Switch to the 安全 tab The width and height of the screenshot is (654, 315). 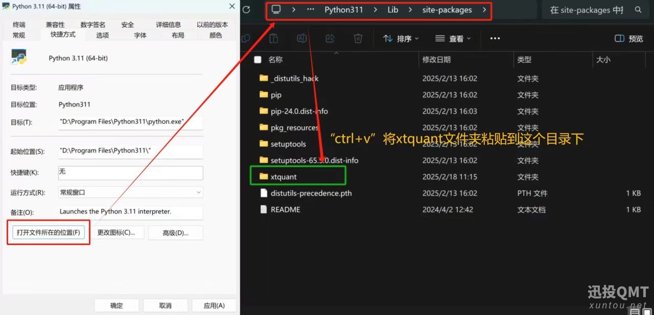(128, 25)
